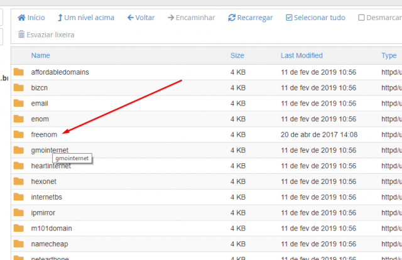Click the m101domain folder icon
402x260 pixels.
pyautogui.click(x=19, y=228)
